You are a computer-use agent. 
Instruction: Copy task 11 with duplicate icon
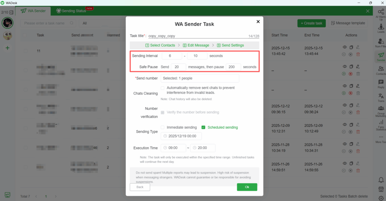(351, 47)
